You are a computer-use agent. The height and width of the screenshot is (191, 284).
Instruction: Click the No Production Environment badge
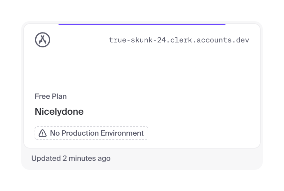click(91, 133)
